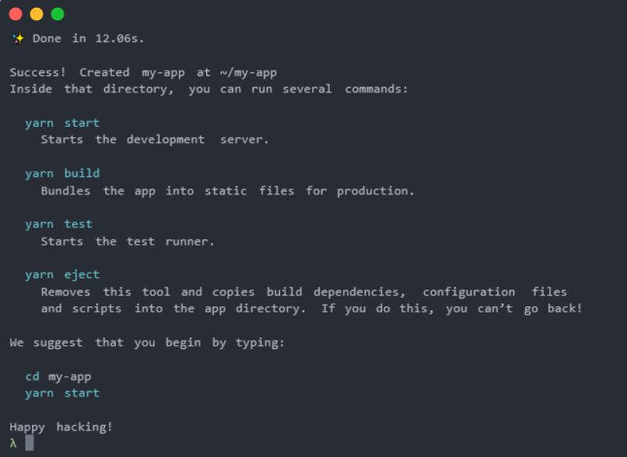Screen dimensions: 627x457
Task: Click the green maximize window button
Action: pos(57,14)
